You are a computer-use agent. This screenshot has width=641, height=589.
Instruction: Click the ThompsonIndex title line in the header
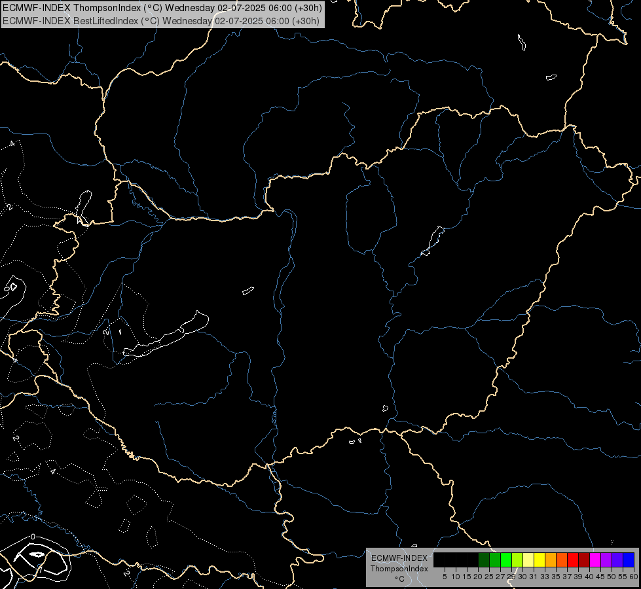tap(162, 8)
